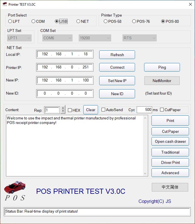Open the COM6 port dropdown
The width and height of the screenshot is (195, 224).
coord(57,38)
